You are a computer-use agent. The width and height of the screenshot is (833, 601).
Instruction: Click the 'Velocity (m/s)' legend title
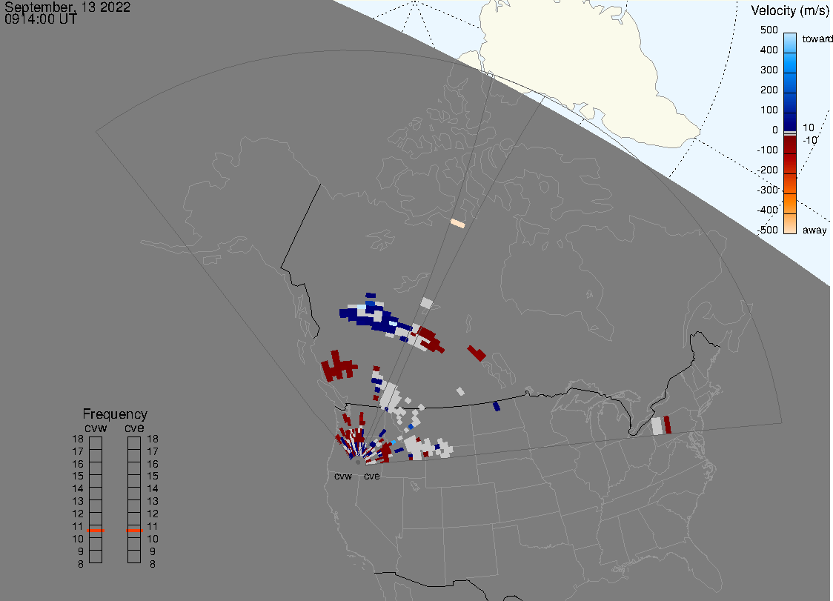[x=790, y=10]
